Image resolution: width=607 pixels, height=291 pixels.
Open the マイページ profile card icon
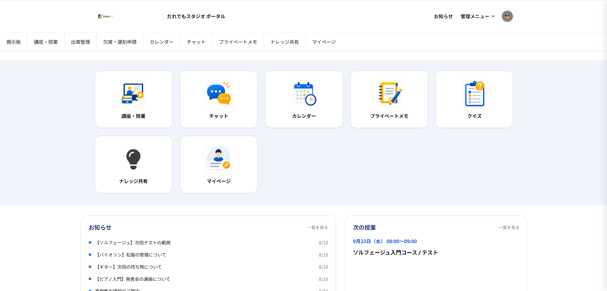[x=219, y=159]
